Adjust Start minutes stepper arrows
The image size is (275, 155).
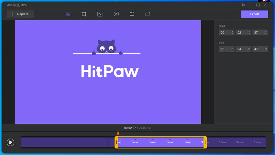[249, 33]
